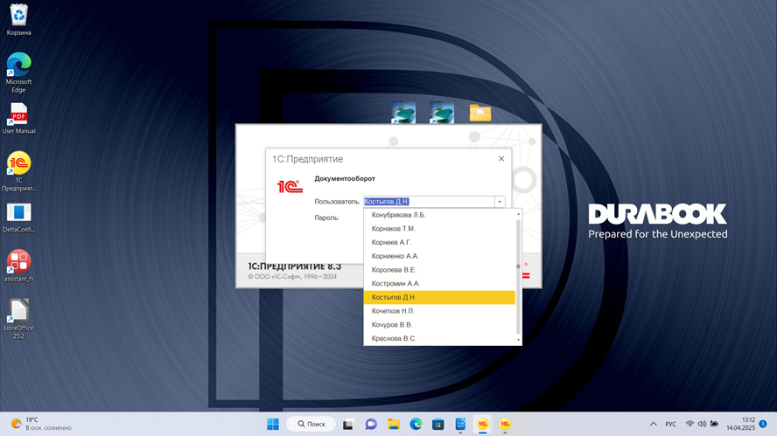Open Wi-Fi network settings in the tray
The image size is (777, 436).
(x=689, y=424)
